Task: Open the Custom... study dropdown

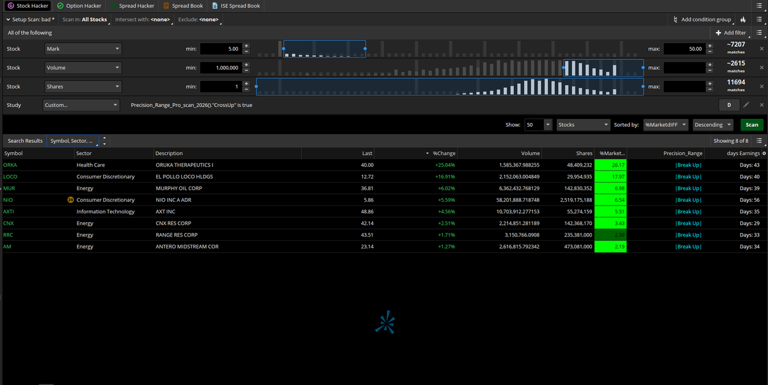Action: 83,105
